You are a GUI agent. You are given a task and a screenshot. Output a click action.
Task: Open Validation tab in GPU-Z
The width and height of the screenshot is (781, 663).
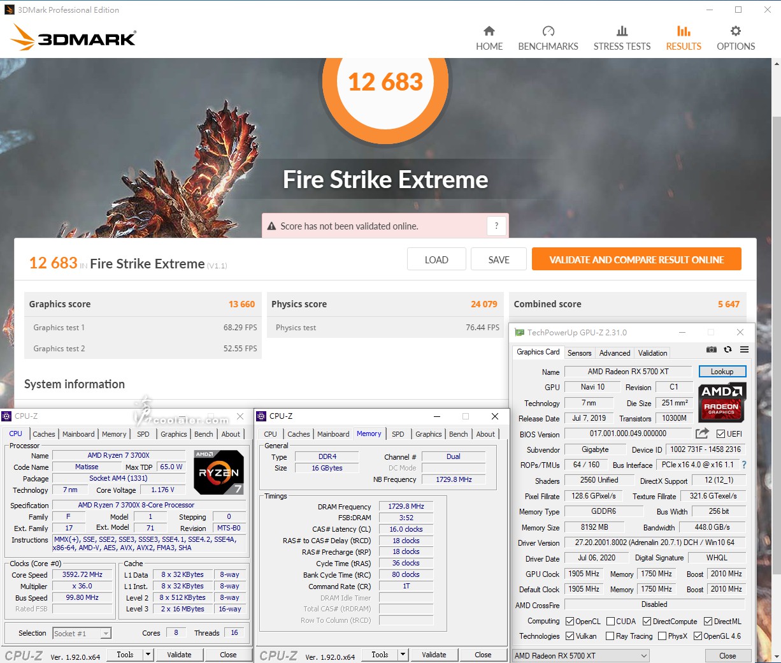coord(652,353)
